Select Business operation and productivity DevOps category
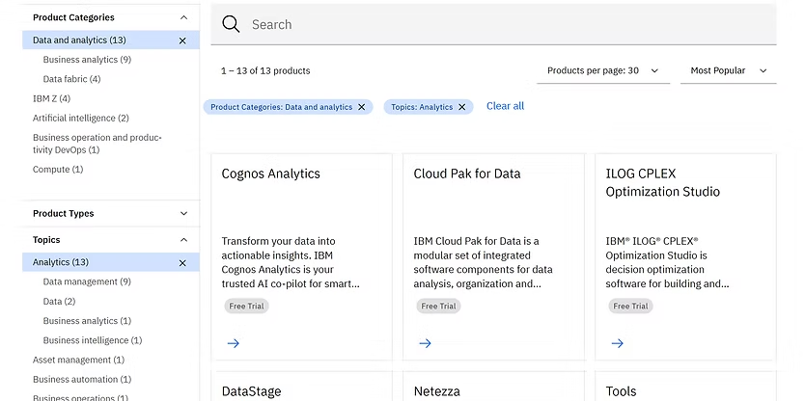This screenshot has width=805, height=401. (x=97, y=144)
